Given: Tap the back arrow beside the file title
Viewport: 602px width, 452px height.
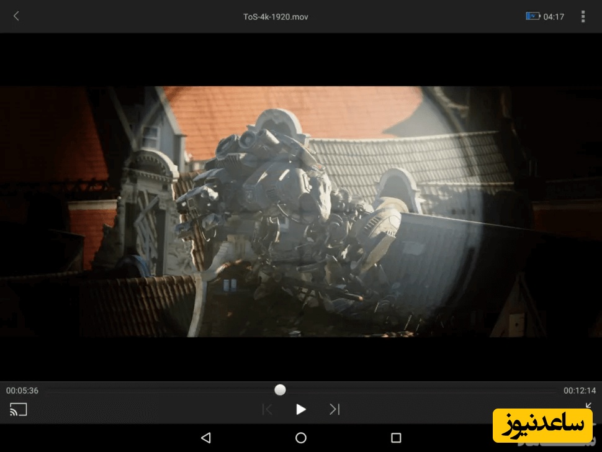Looking at the screenshot, I should [x=16, y=16].
